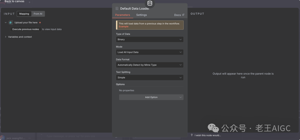Collapse the Upload your file here section
Image resolution: width=300 pixels, height=140 pixels.
pyautogui.click(x=6, y=22)
